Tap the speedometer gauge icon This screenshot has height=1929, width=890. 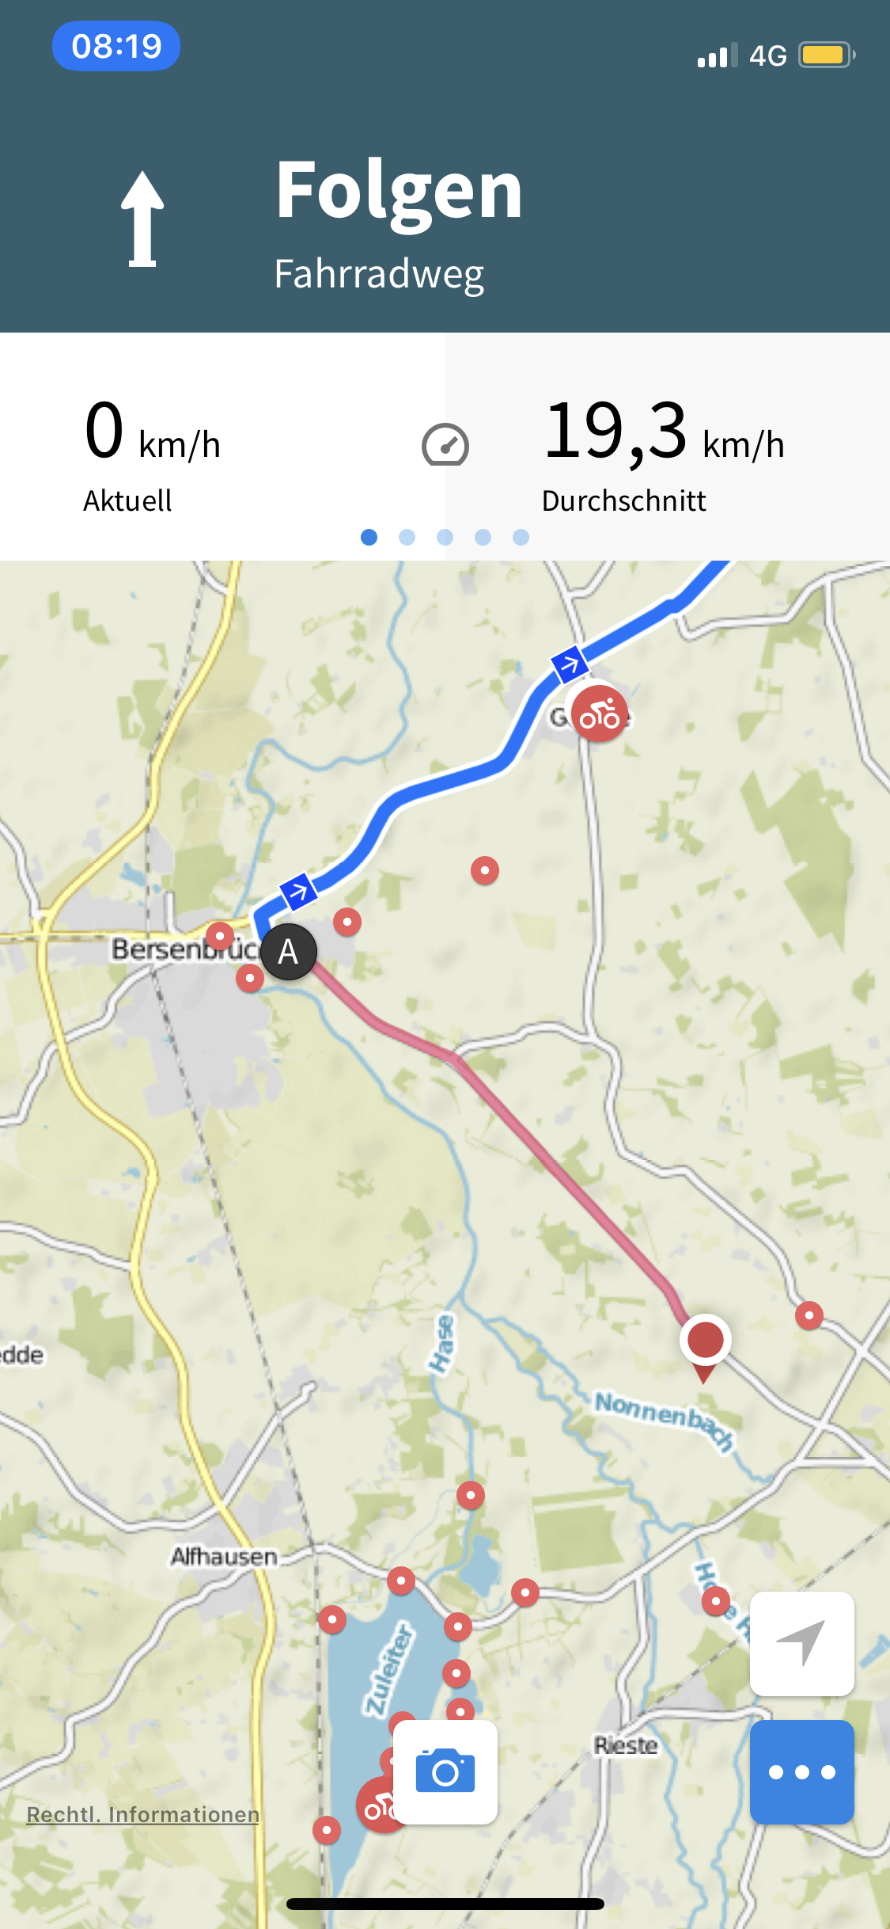pos(445,444)
